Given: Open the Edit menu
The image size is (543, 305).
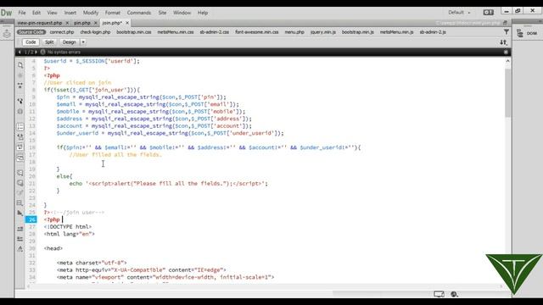Looking at the screenshot, I should click(36, 13).
